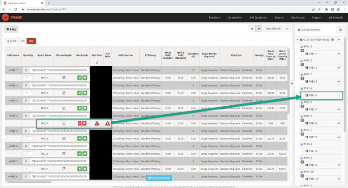Open the green comment icon for PREC-2
The width and height of the screenshot is (348, 188).
coord(85,93)
